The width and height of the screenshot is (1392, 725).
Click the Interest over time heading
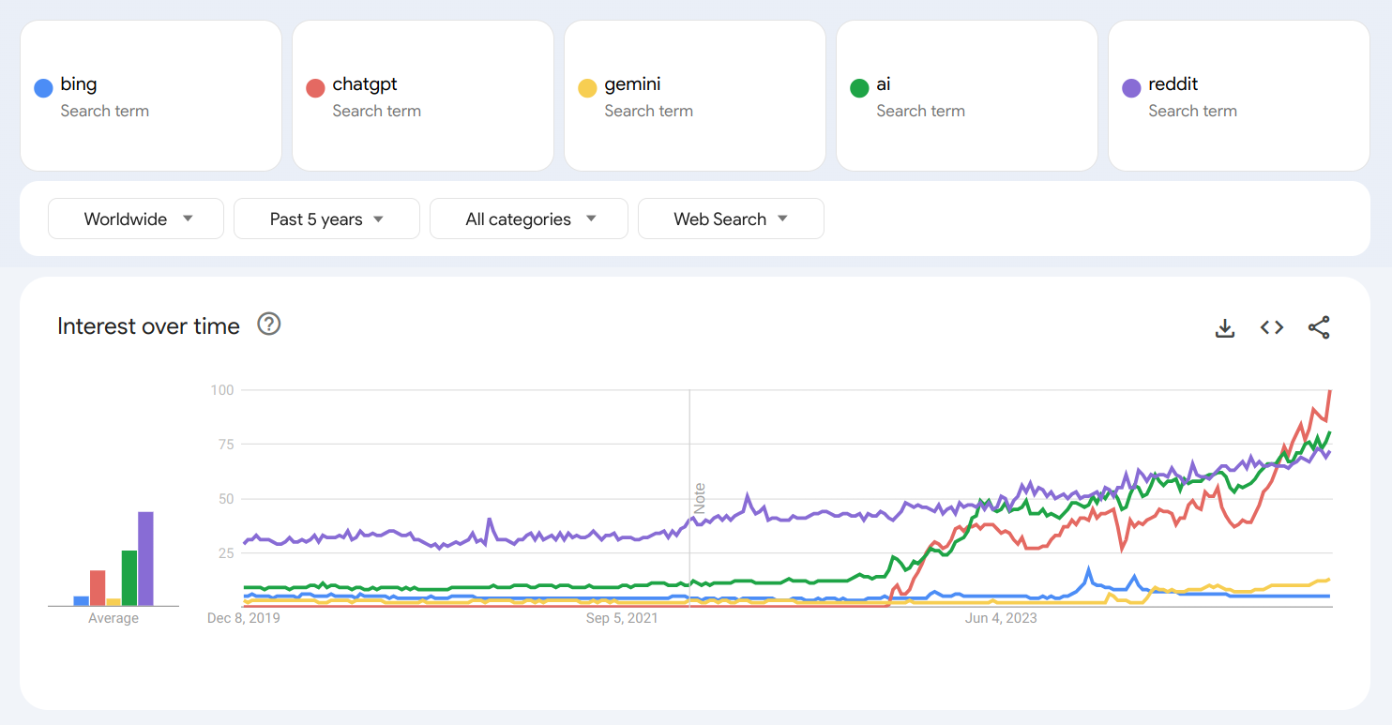coord(148,325)
